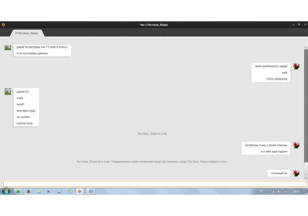Click the message input field
Viewport: 308px width, 216px height.
[x=154, y=184]
